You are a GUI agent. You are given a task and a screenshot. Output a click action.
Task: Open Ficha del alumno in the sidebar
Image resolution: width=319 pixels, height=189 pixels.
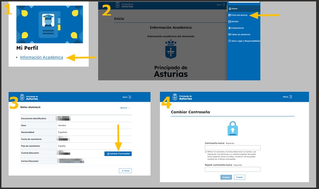[x=239, y=15]
